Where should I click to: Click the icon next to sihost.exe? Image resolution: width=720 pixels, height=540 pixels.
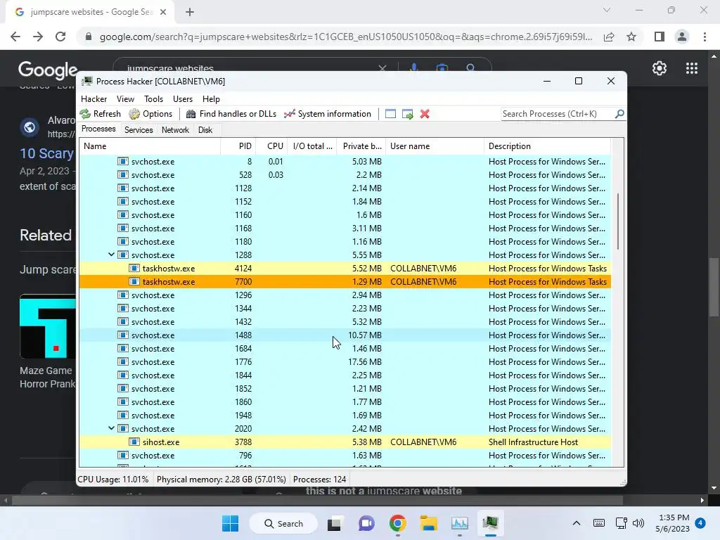pos(134,442)
